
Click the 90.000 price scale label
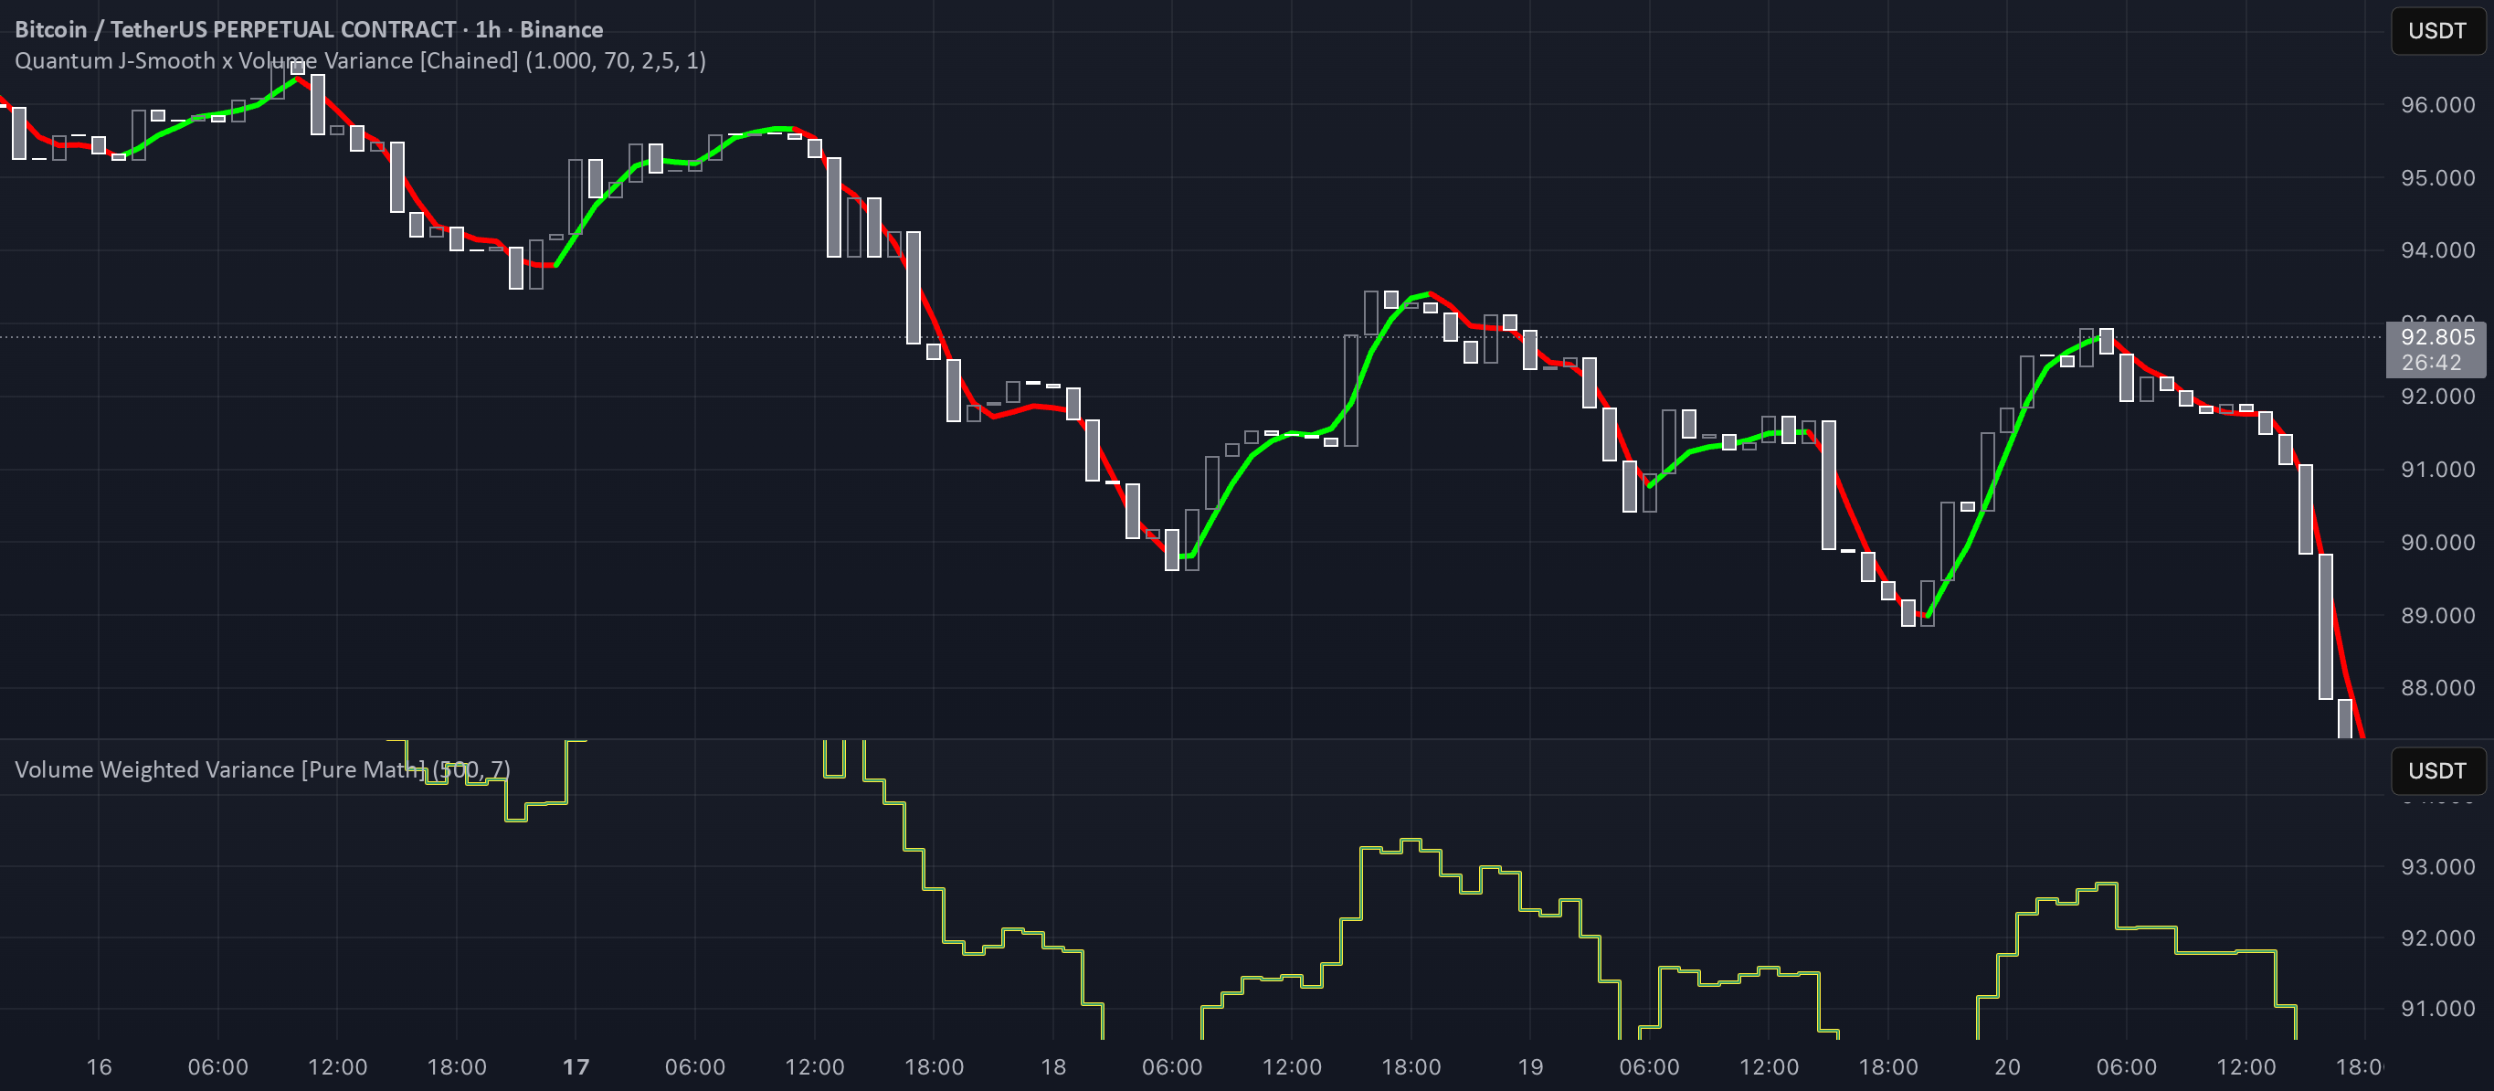[2436, 542]
